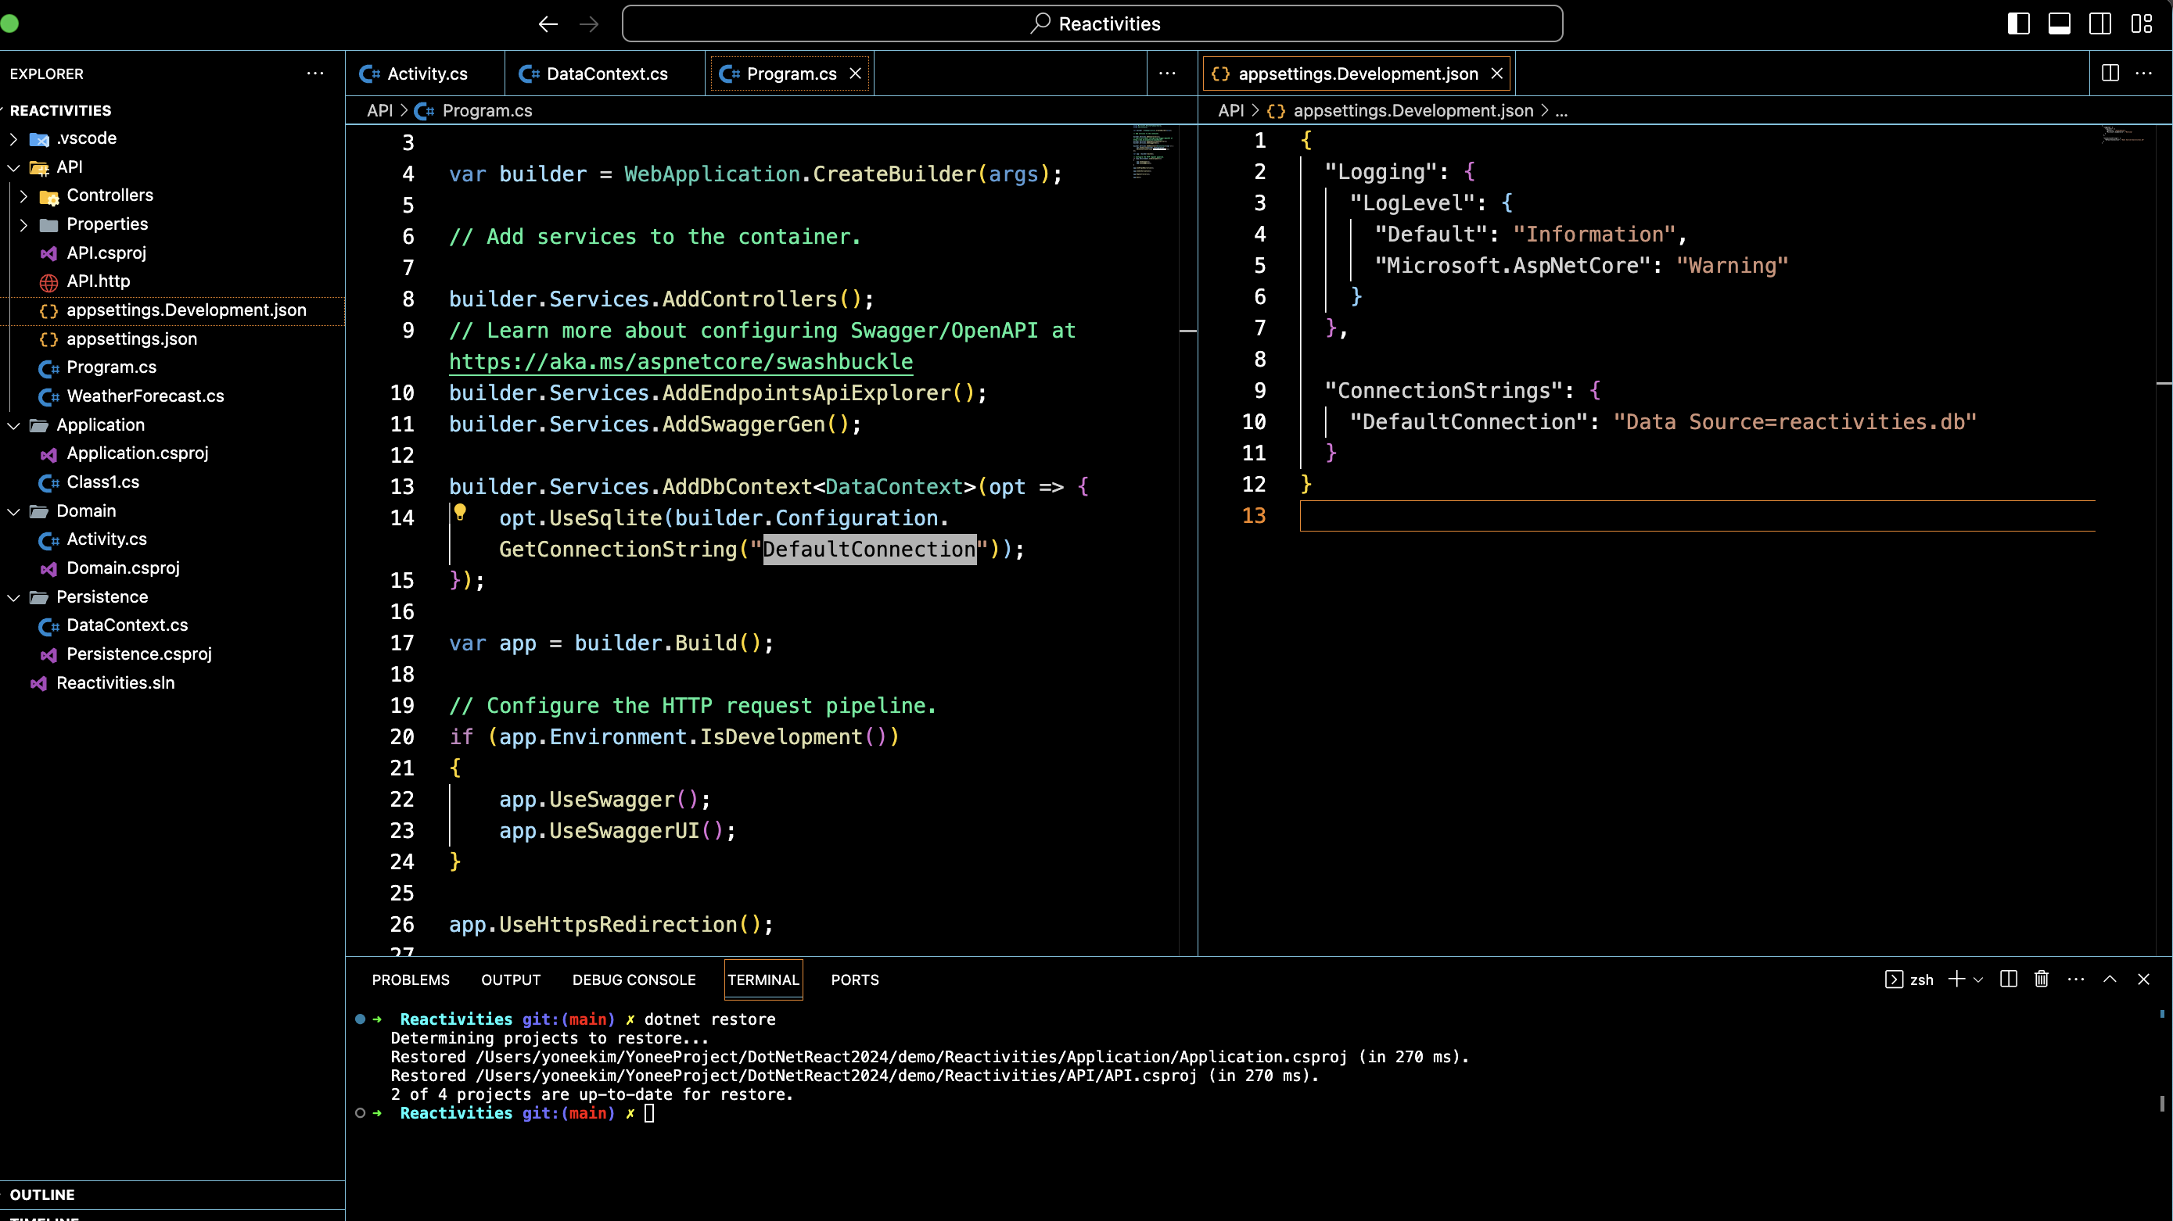Screen dimensions: 2173x1221
Task: Toggle the primary side bar layout icon
Action: [x=2018, y=23]
